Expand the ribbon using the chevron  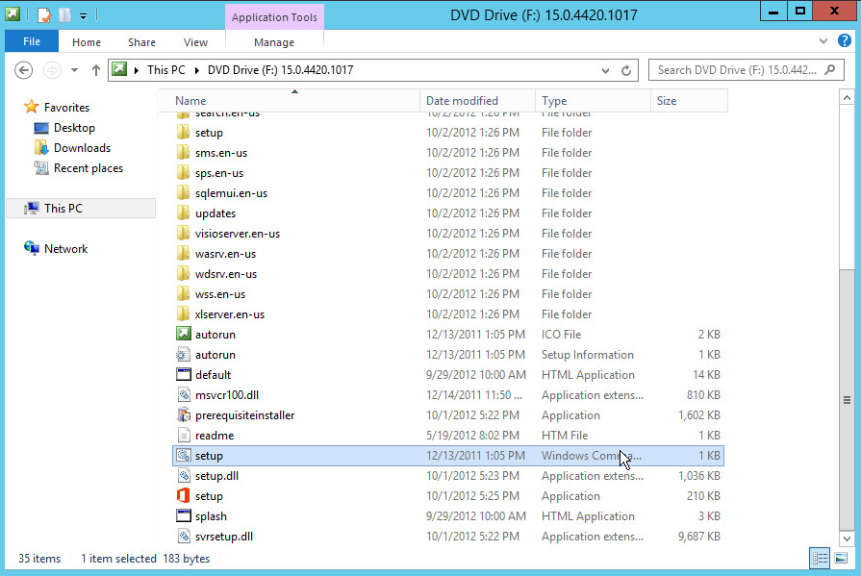[x=823, y=42]
